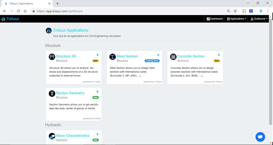
Task: Click 'powered by TriAzur' on Structure 3D card
Action: (x=92, y=82)
